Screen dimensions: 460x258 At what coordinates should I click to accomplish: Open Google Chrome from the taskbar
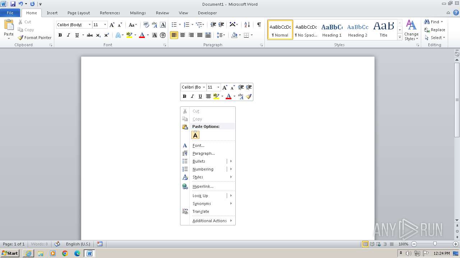point(65,253)
